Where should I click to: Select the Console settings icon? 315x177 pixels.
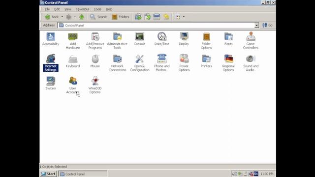coord(139,39)
